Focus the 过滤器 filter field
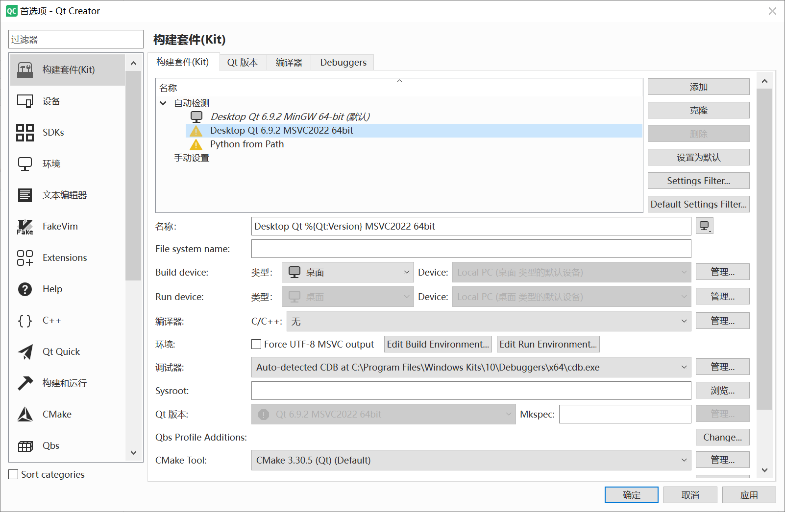The height and width of the screenshot is (512, 785). 76,39
